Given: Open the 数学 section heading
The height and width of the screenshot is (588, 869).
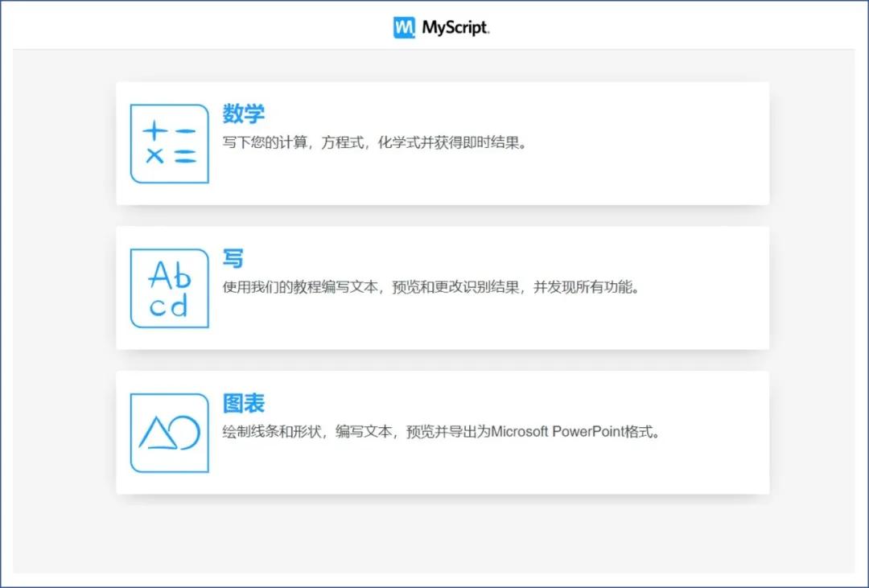Looking at the screenshot, I should coord(243,113).
